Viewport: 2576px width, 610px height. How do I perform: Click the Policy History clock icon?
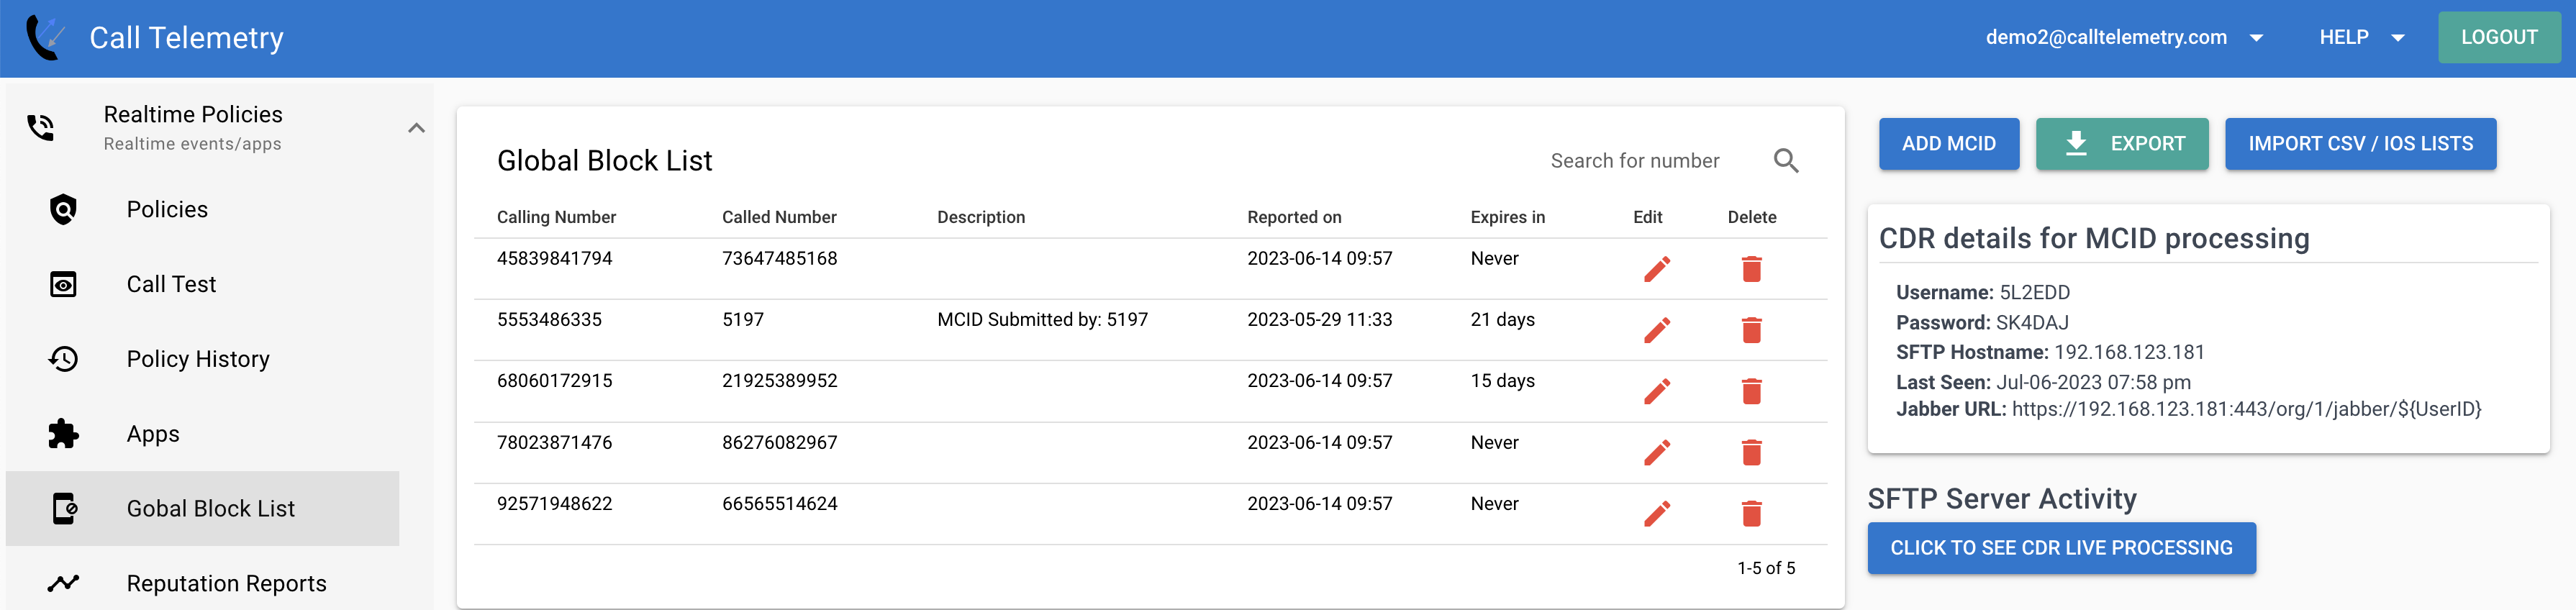click(x=63, y=359)
